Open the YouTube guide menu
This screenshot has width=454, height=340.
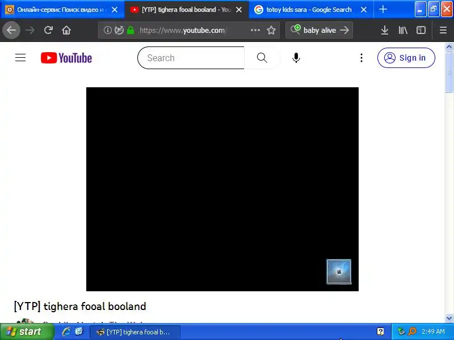[x=20, y=58]
